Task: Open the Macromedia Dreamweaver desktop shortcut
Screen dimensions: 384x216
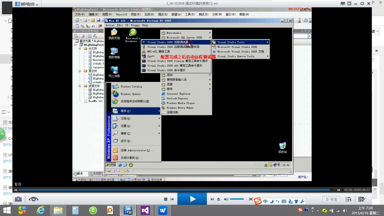Action: click(133, 35)
